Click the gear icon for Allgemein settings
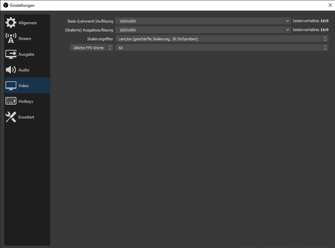Screen dimensions: 335x248 tap(11, 23)
